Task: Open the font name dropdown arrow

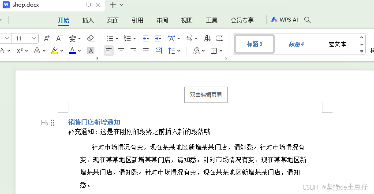Action: 7,38
